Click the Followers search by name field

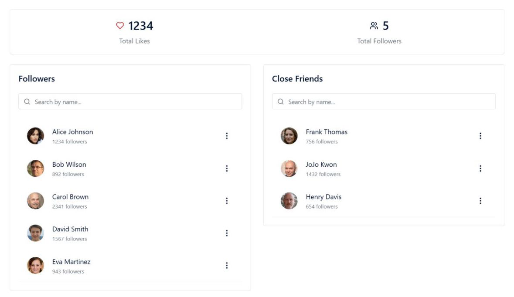pos(130,101)
